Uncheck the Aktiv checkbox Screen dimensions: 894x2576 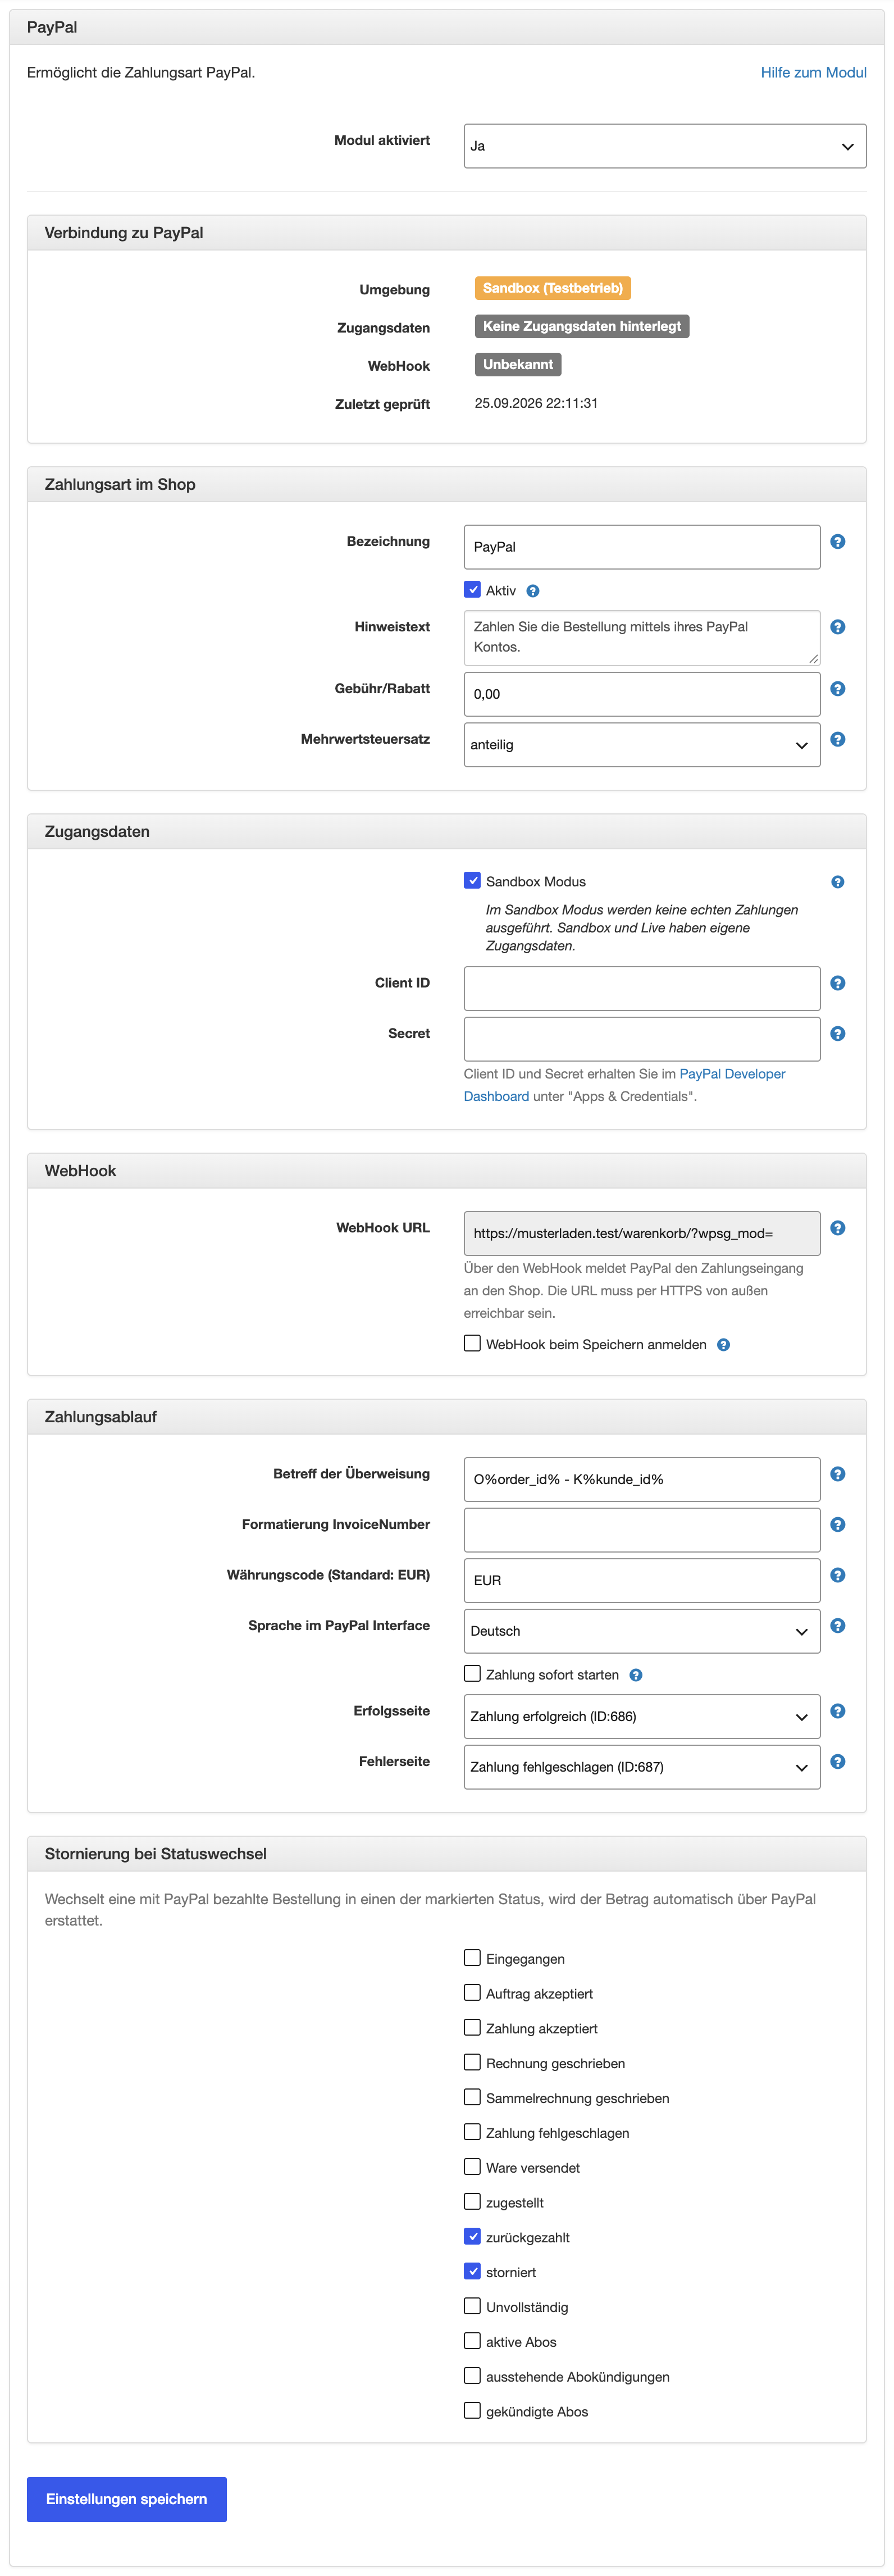(472, 589)
